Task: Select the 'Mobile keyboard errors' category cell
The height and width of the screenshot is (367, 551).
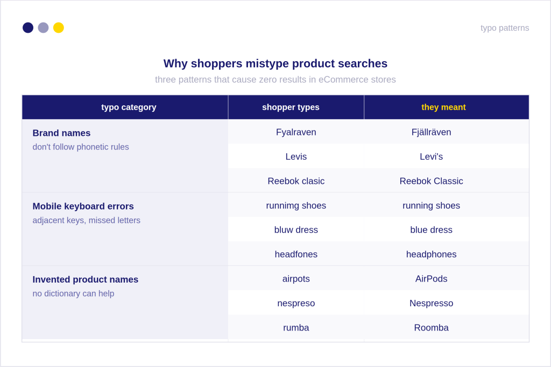Action: (x=125, y=229)
